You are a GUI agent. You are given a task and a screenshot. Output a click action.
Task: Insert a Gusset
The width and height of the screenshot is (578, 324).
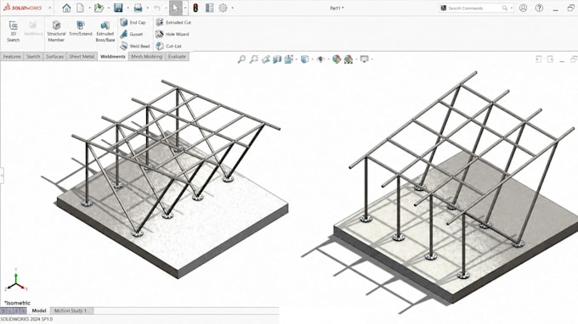[132, 34]
